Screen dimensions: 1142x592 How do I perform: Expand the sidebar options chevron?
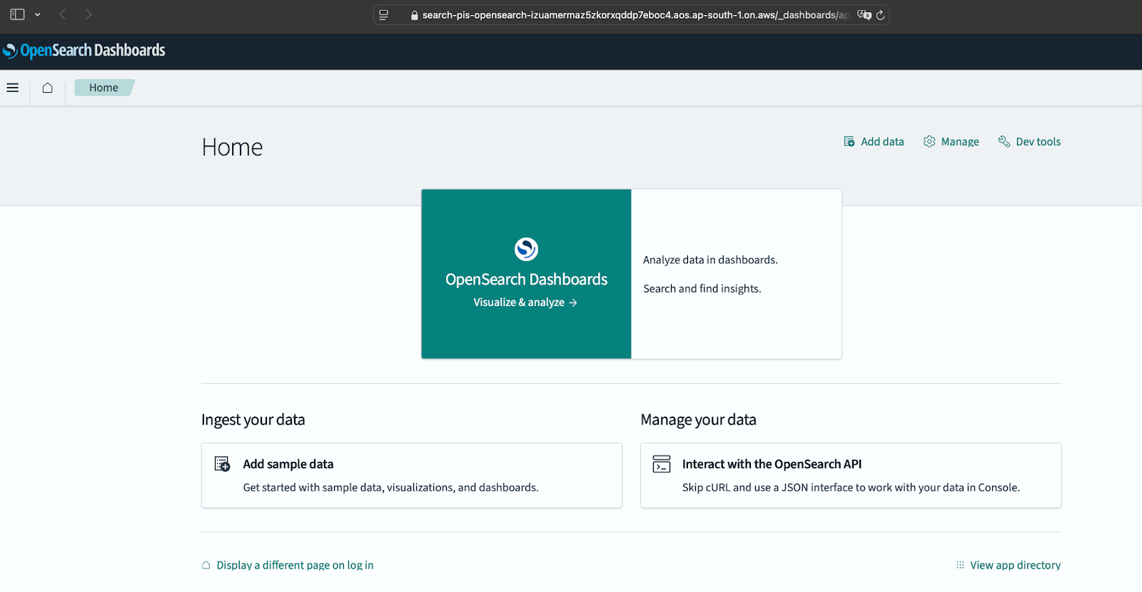click(x=38, y=14)
